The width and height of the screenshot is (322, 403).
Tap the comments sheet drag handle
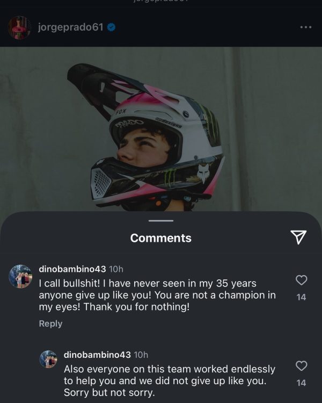(x=160, y=220)
